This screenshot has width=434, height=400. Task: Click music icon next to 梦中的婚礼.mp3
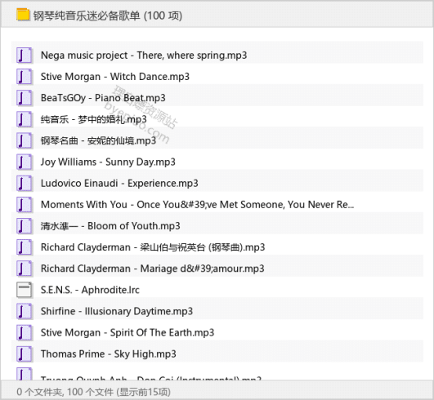click(x=25, y=119)
